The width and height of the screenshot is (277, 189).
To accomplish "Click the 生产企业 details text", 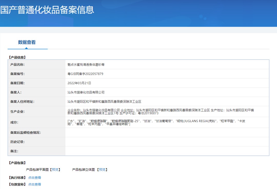I will click(x=161, y=112).
